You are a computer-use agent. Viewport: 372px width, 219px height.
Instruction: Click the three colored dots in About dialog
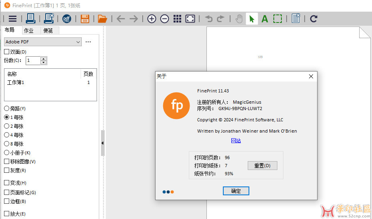coord(168,192)
